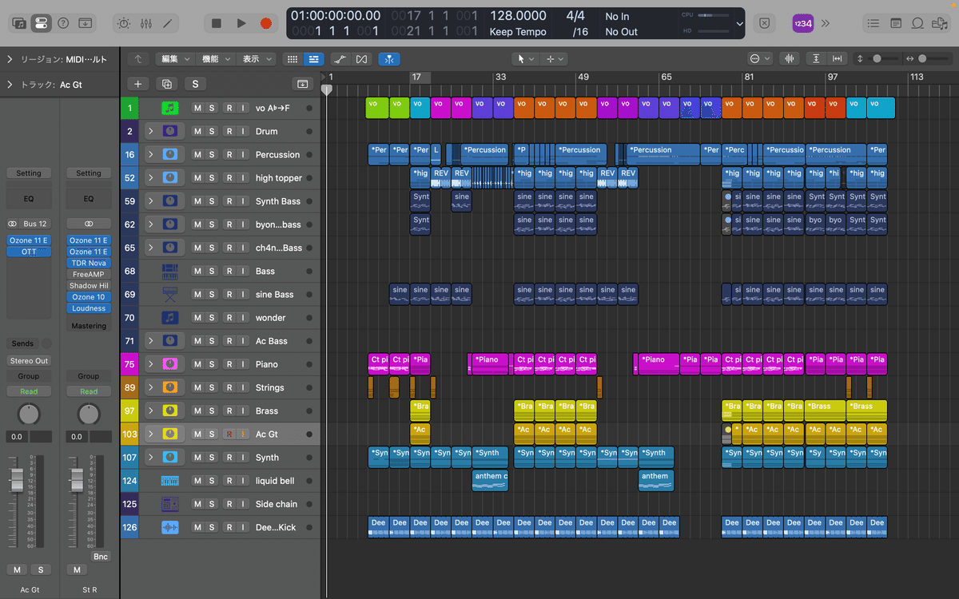Expand the Ac Gt track stack
Screen dimensions: 959x599
coord(149,434)
